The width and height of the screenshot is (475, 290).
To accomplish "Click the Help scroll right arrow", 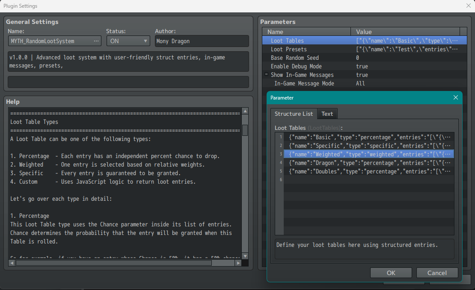I will pos(238,263).
